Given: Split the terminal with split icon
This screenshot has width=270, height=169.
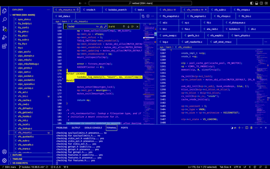Looking at the screenshot, I should (x=247, y=128).
